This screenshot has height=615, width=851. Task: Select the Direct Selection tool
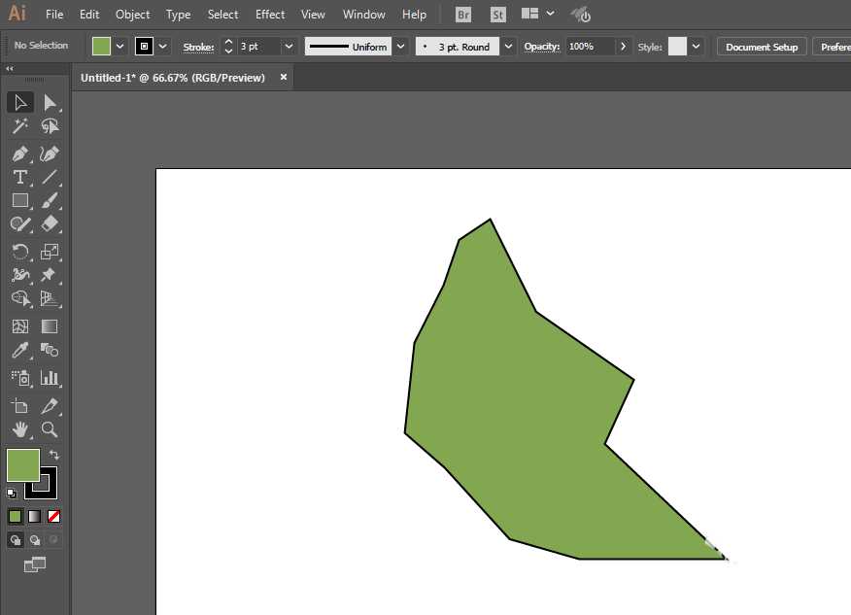coord(50,102)
